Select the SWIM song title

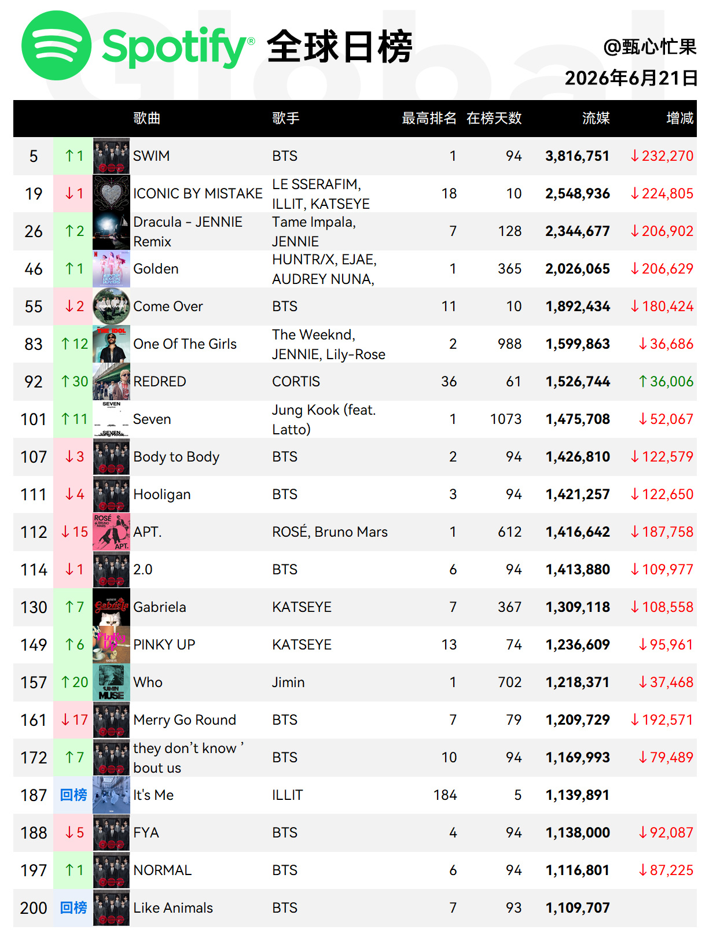(152, 156)
